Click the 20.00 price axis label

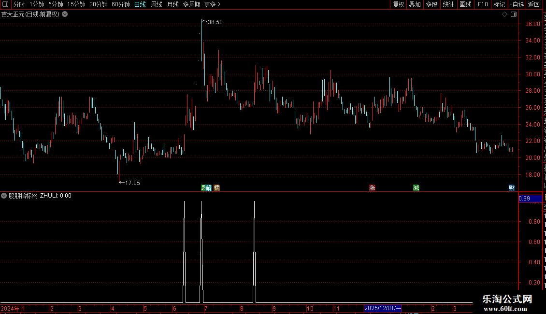(532, 157)
